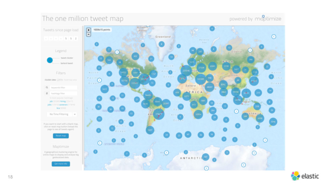Filter by the popular hashtag 'hiring'

pyautogui.click(x=63, y=101)
